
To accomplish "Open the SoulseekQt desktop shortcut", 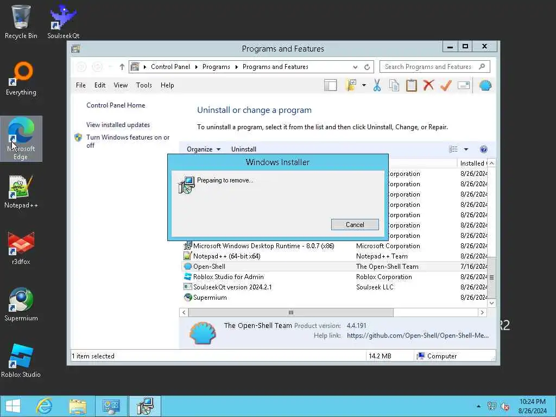I will (x=63, y=22).
